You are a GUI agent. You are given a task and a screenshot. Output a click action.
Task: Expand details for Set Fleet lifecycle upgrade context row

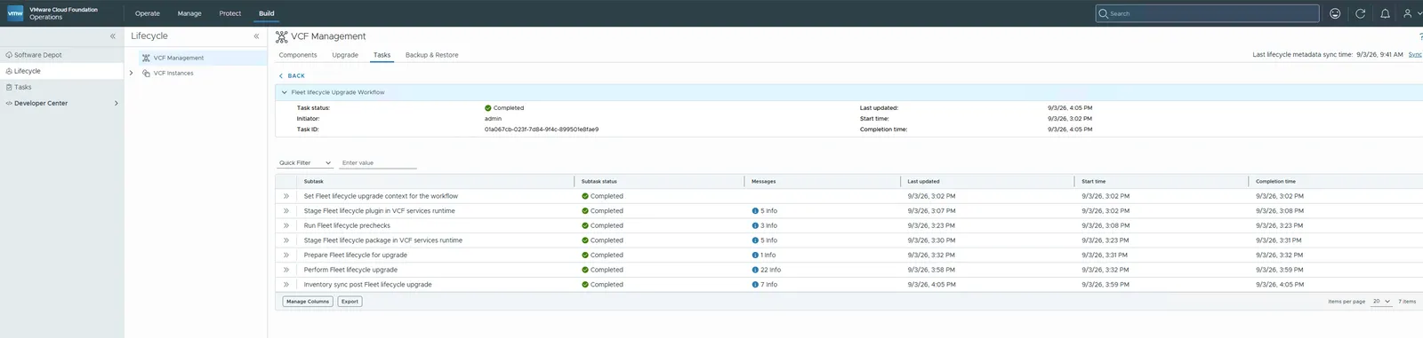pyautogui.click(x=286, y=196)
